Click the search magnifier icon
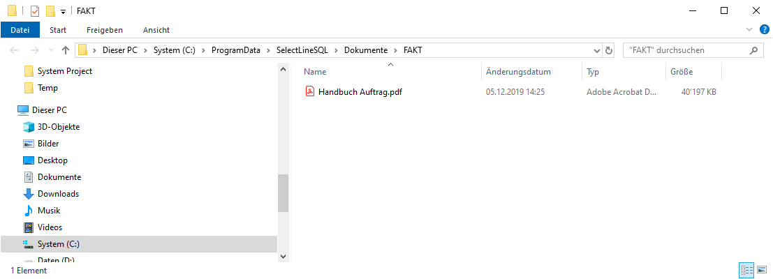 pyautogui.click(x=753, y=50)
